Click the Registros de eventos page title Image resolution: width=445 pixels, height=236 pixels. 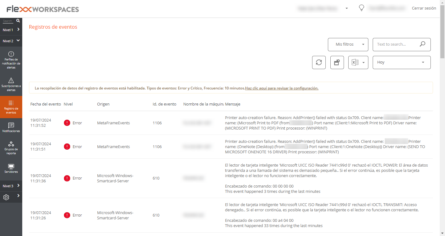[x=53, y=27]
